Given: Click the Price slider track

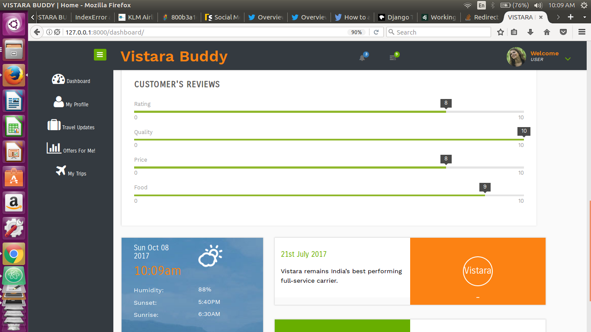Looking at the screenshot, I should click(329, 167).
